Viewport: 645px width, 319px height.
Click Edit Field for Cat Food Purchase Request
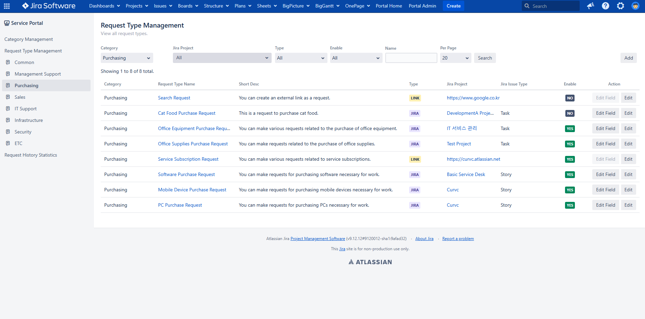(x=606, y=113)
